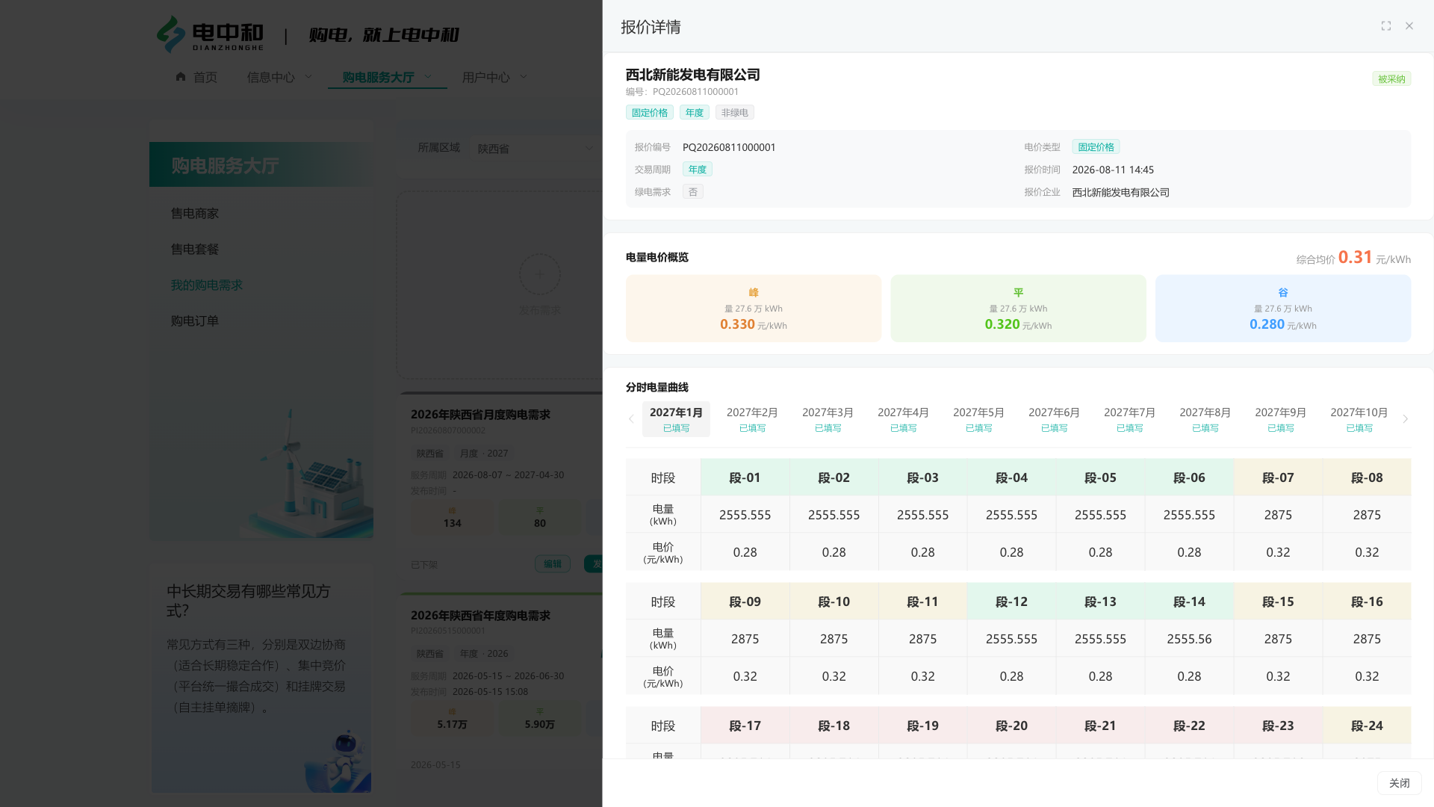This screenshot has height=807, width=1434.
Task: Click quote number PQ20260811000001 value
Action: coord(729,147)
